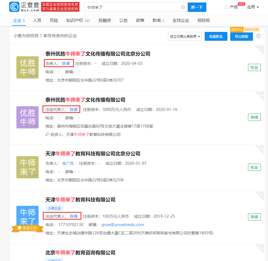
Task: Open the 产品 menu link
Action: coord(234,7)
